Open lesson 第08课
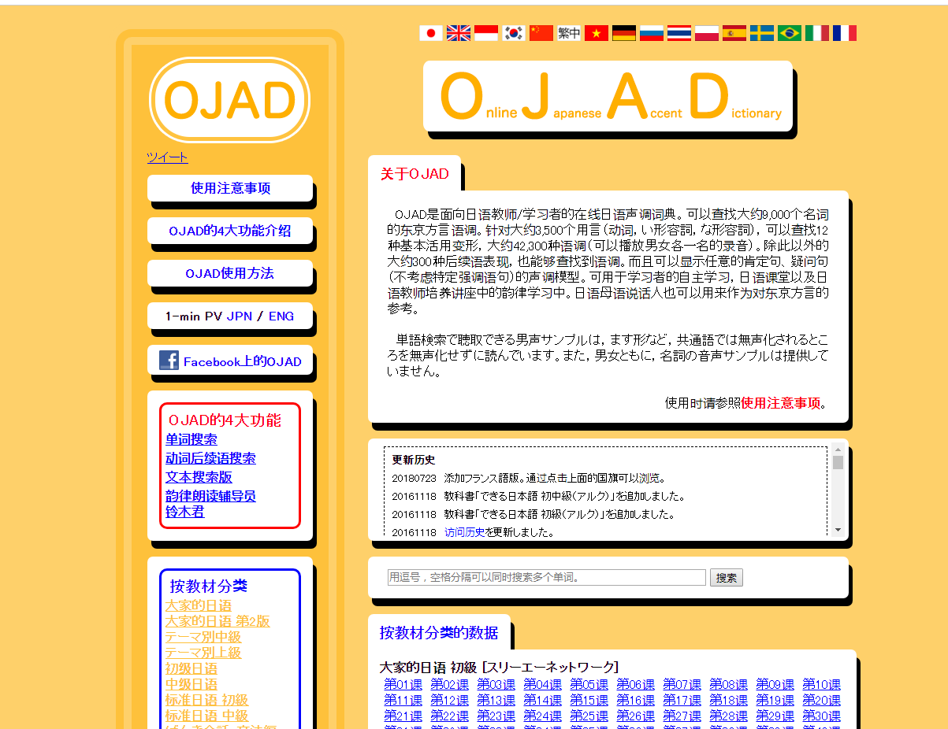 (729, 685)
